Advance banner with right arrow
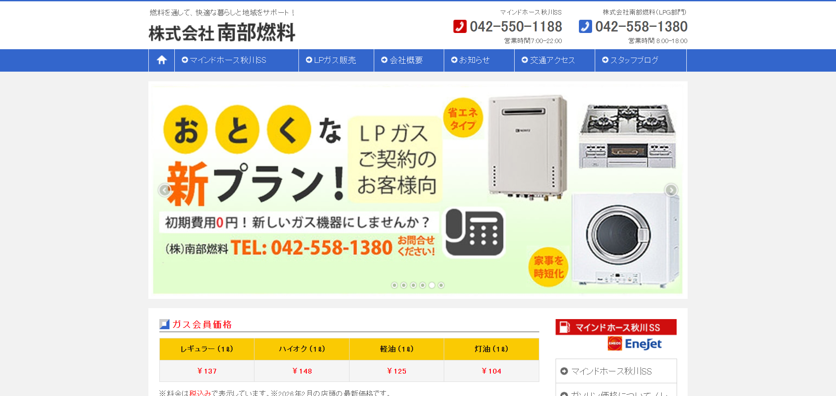Screen dimensions: 836x396 671,190
